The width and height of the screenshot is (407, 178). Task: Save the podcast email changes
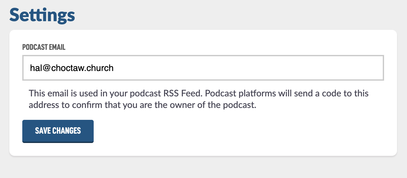58,131
